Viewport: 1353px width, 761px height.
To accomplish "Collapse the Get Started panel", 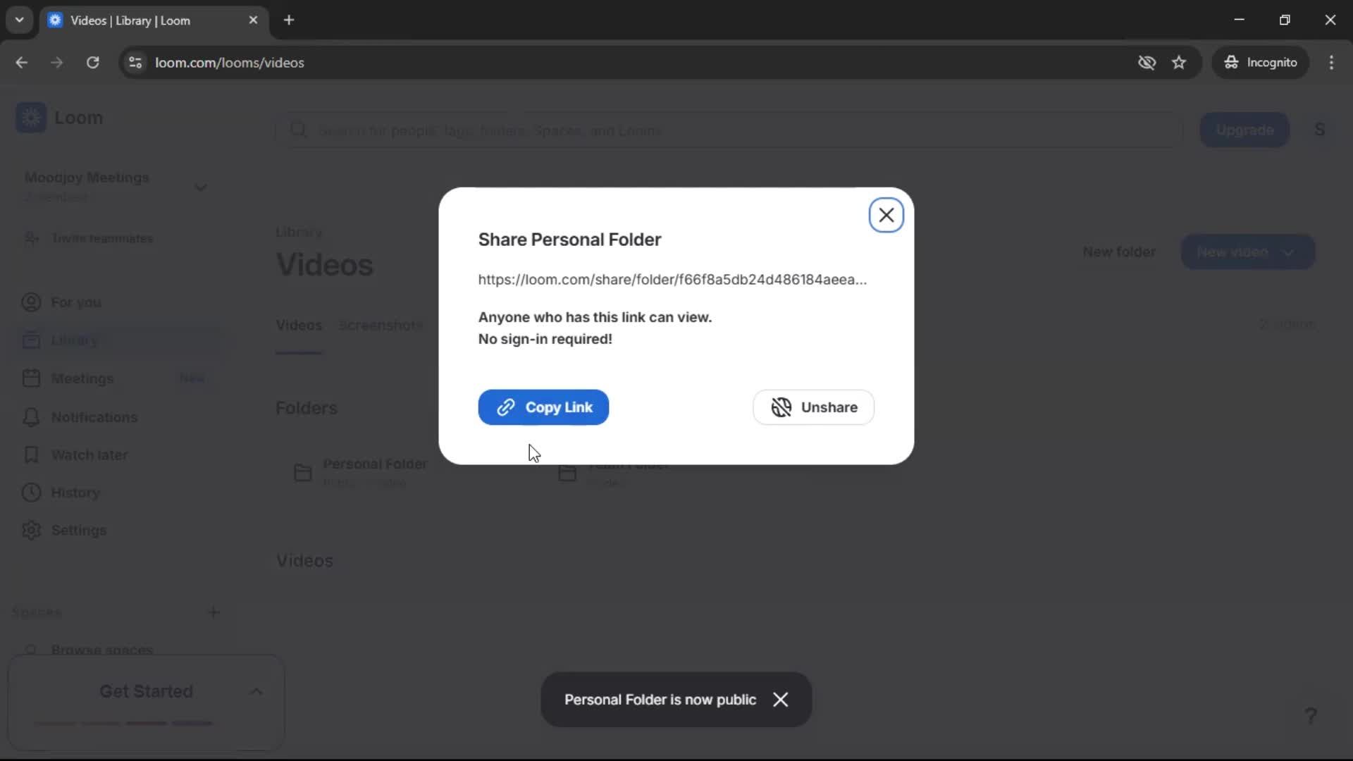I will 256,691.
